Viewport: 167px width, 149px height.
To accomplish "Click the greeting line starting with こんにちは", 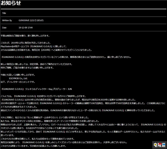I will click(x=43, y=96).
